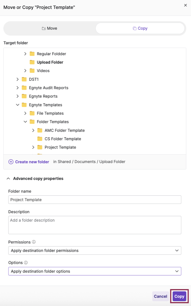Click the DST1 folder icon
The image size is (191, 306).
click(x=24, y=79)
